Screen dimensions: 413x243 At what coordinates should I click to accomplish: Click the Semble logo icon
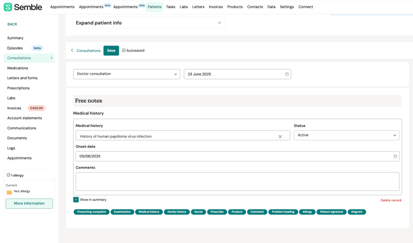[8, 7]
